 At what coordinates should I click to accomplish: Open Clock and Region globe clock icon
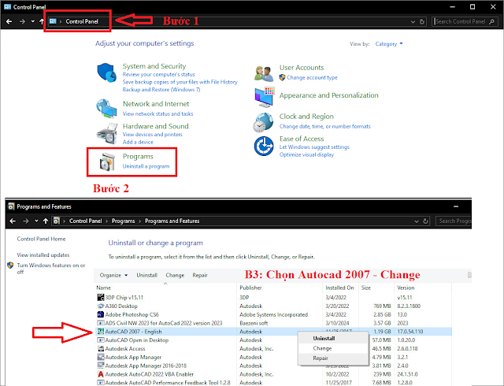pos(263,122)
